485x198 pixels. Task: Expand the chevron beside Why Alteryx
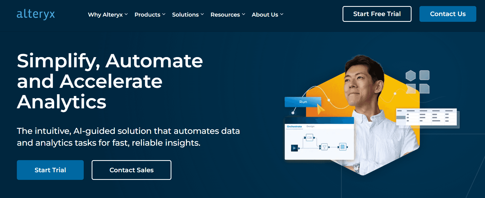126,14
